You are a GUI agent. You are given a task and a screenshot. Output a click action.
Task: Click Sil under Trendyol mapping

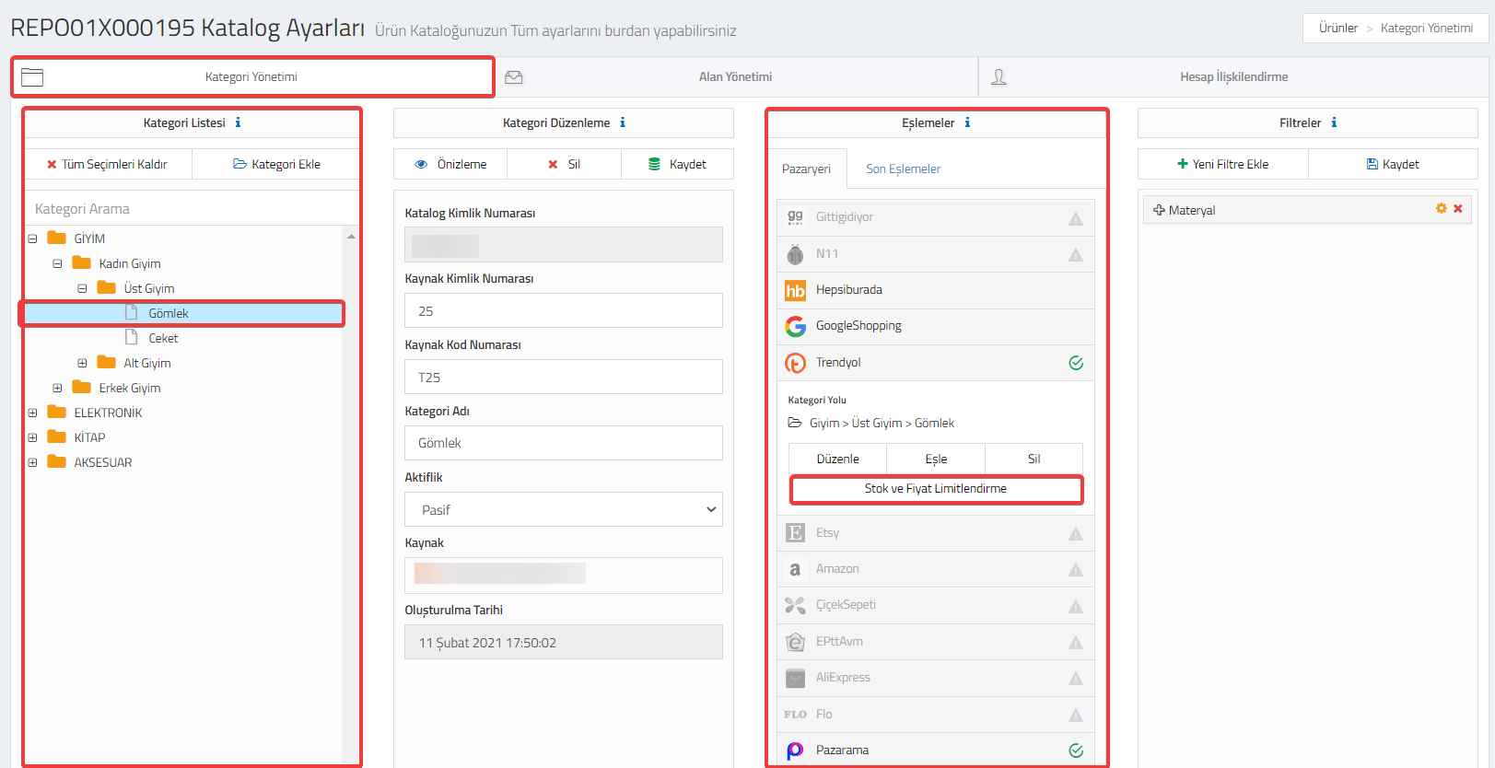pyautogui.click(x=1034, y=459)
